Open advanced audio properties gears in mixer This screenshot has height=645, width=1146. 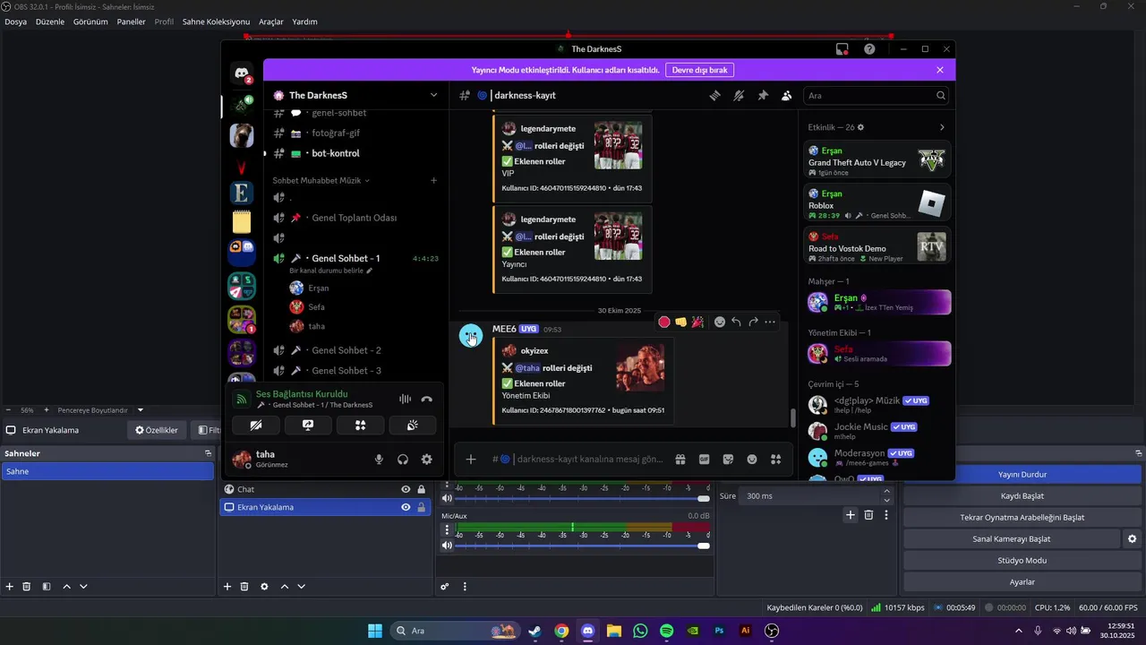445,587
